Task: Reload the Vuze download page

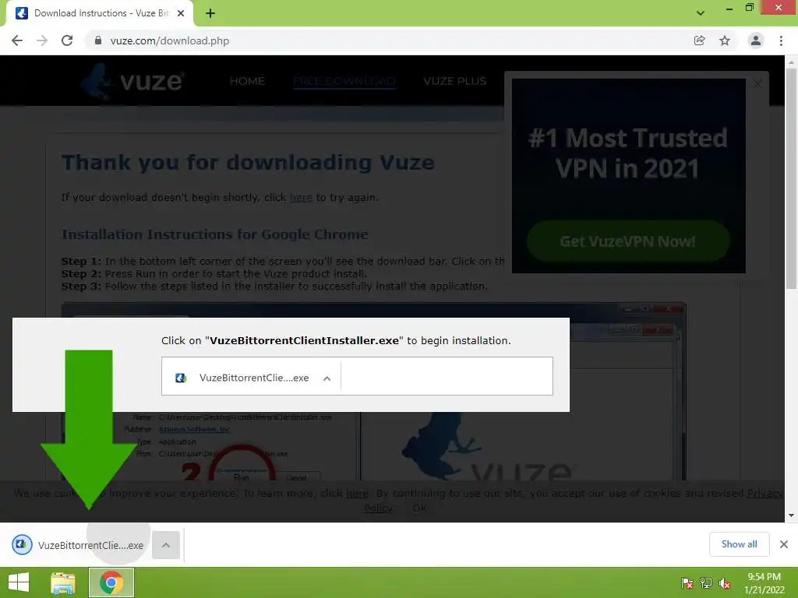Action: point(67,40)
